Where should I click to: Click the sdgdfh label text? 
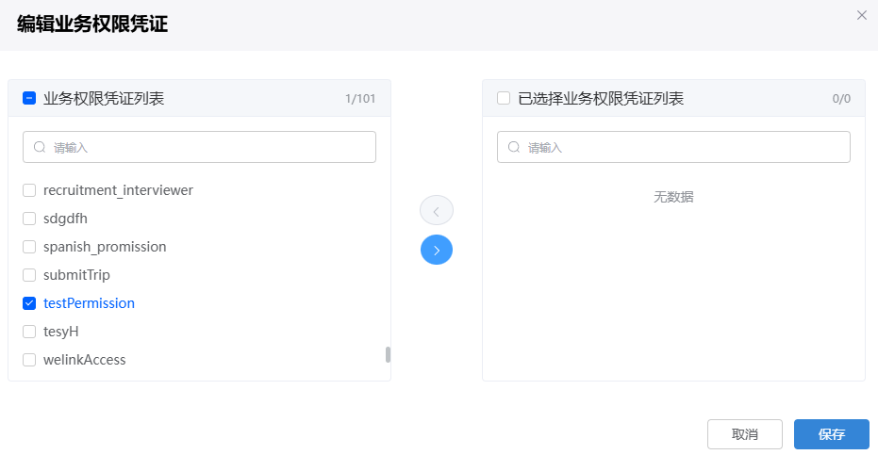[x=65, y=219]
